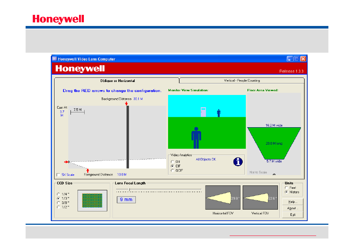Open the Vertical - People Counting tab
Screen dimensions: 354x250
[242, 80]
